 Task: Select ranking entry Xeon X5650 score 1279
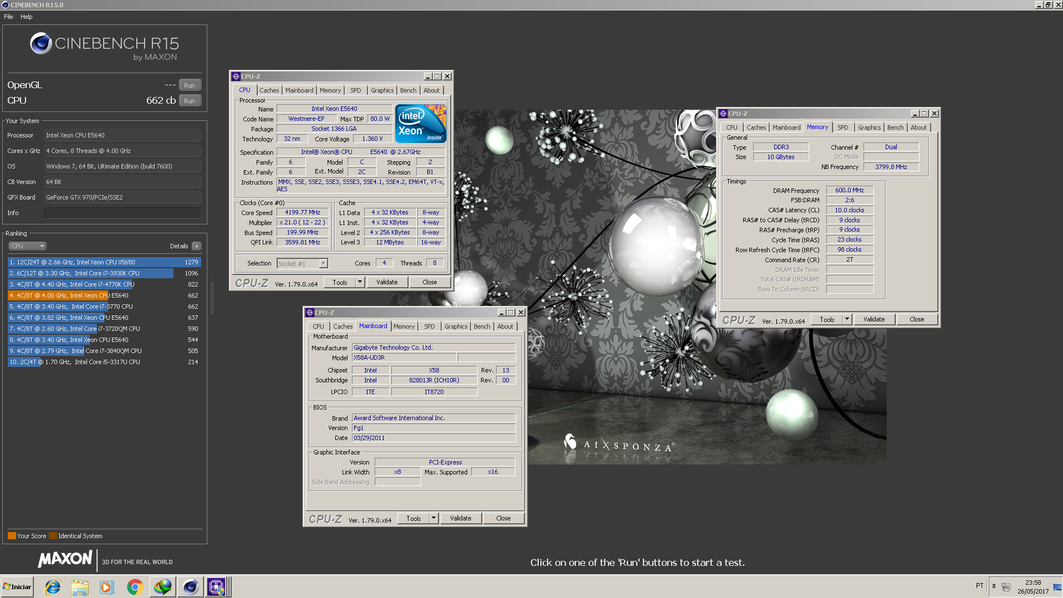point(104,262)
